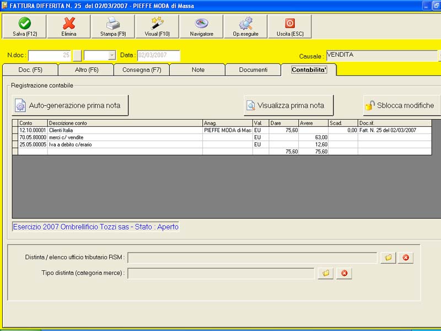The width and height of the screenshot is (441, 331).
Task: Open the Visual (F10) preview wand icon
Action: point(157,26)
